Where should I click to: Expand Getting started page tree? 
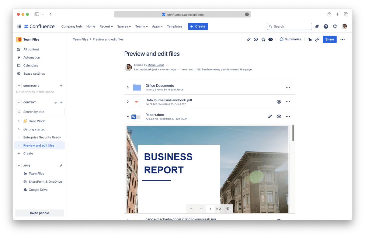click(x=19, y=129)
